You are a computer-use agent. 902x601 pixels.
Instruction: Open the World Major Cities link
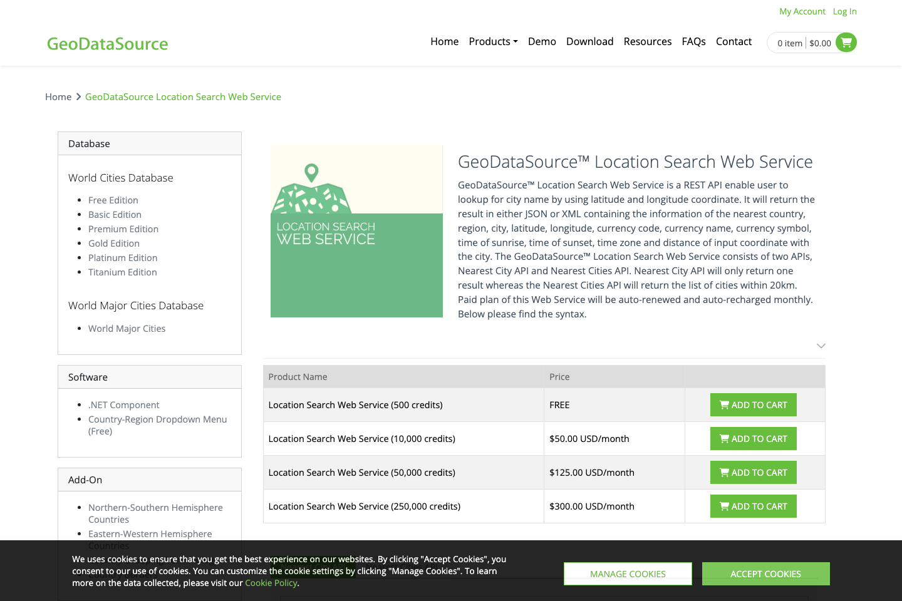point(127,328)
